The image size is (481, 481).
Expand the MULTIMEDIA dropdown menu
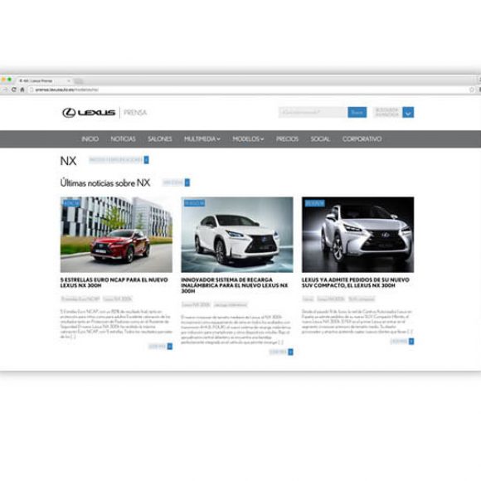point(202,139)
